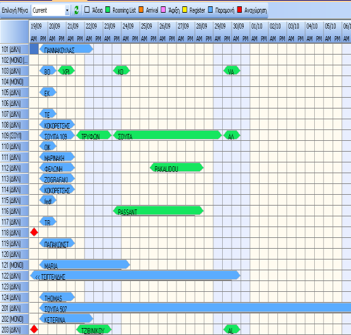
Task: Select the ΓΙΑΝΝΑΚΟΥΛΑΣ booking in room 101
Action: [x=66, y=49]
